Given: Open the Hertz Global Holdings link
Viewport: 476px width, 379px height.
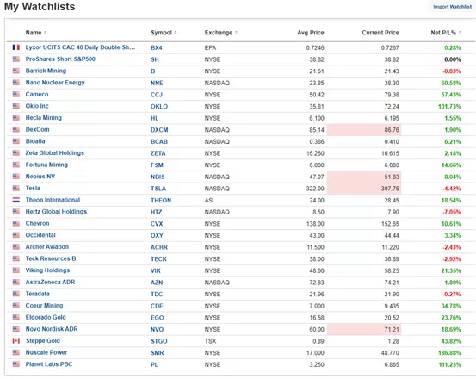Looking at the screenshot, I should tap(56, 212).
